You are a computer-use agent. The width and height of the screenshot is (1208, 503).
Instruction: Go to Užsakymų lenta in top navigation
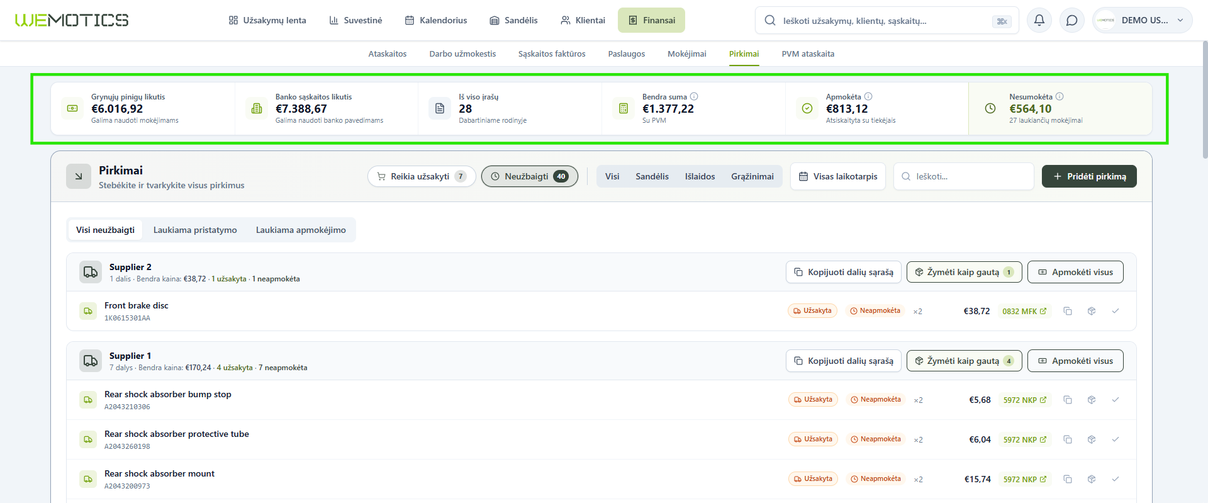click(267, 20)
